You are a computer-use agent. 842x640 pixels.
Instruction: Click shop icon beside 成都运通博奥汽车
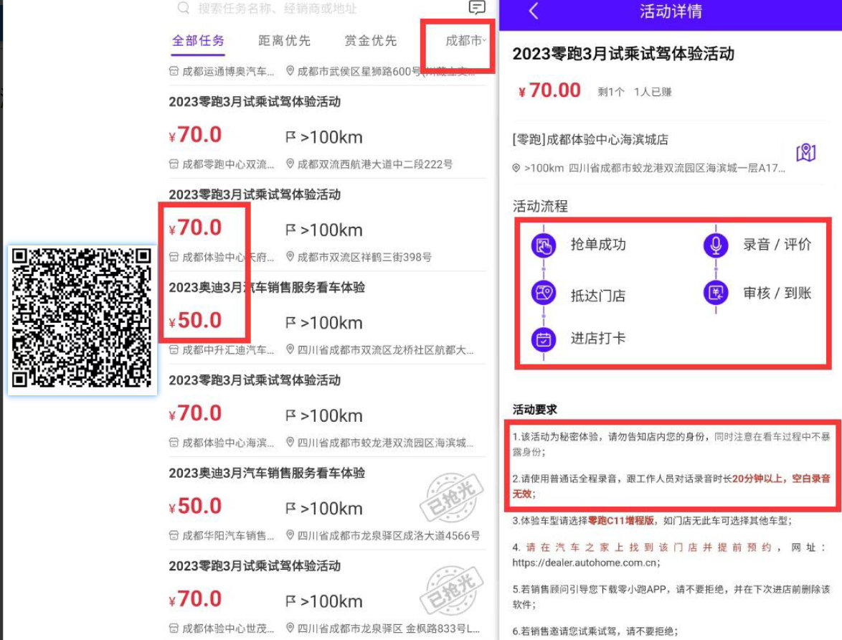pos(174,71)
